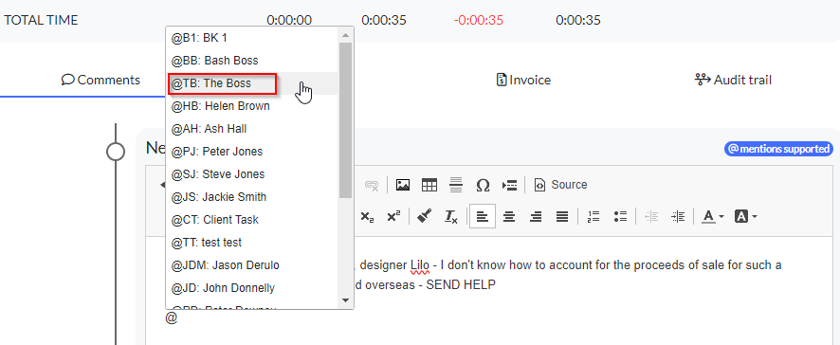Click the 0:00:00 total time value
Viewport: 840px width, 345px height.
(x=289, y=20)
